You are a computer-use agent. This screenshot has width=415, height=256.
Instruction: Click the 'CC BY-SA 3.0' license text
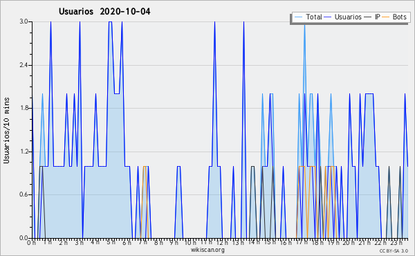(x=394, y=251)
